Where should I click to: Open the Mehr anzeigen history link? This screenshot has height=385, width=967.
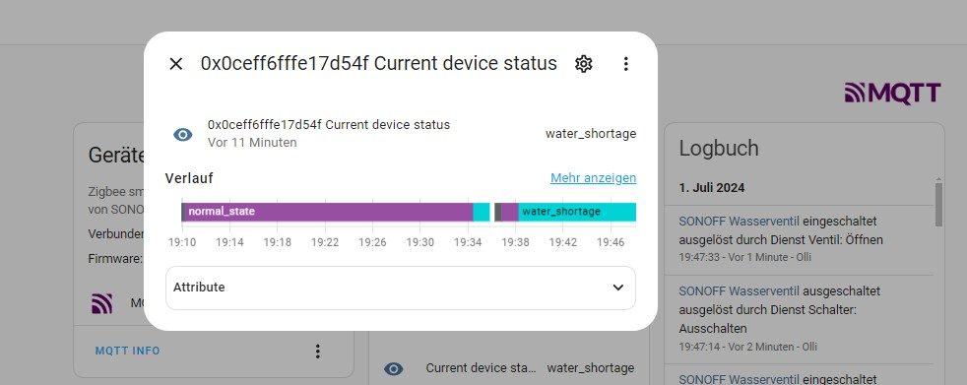click(x=593, y=178)
